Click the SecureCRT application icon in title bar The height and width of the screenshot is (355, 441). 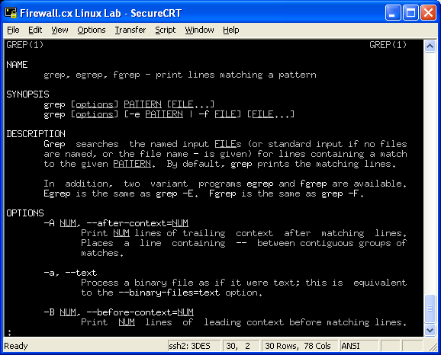point(11,13)
